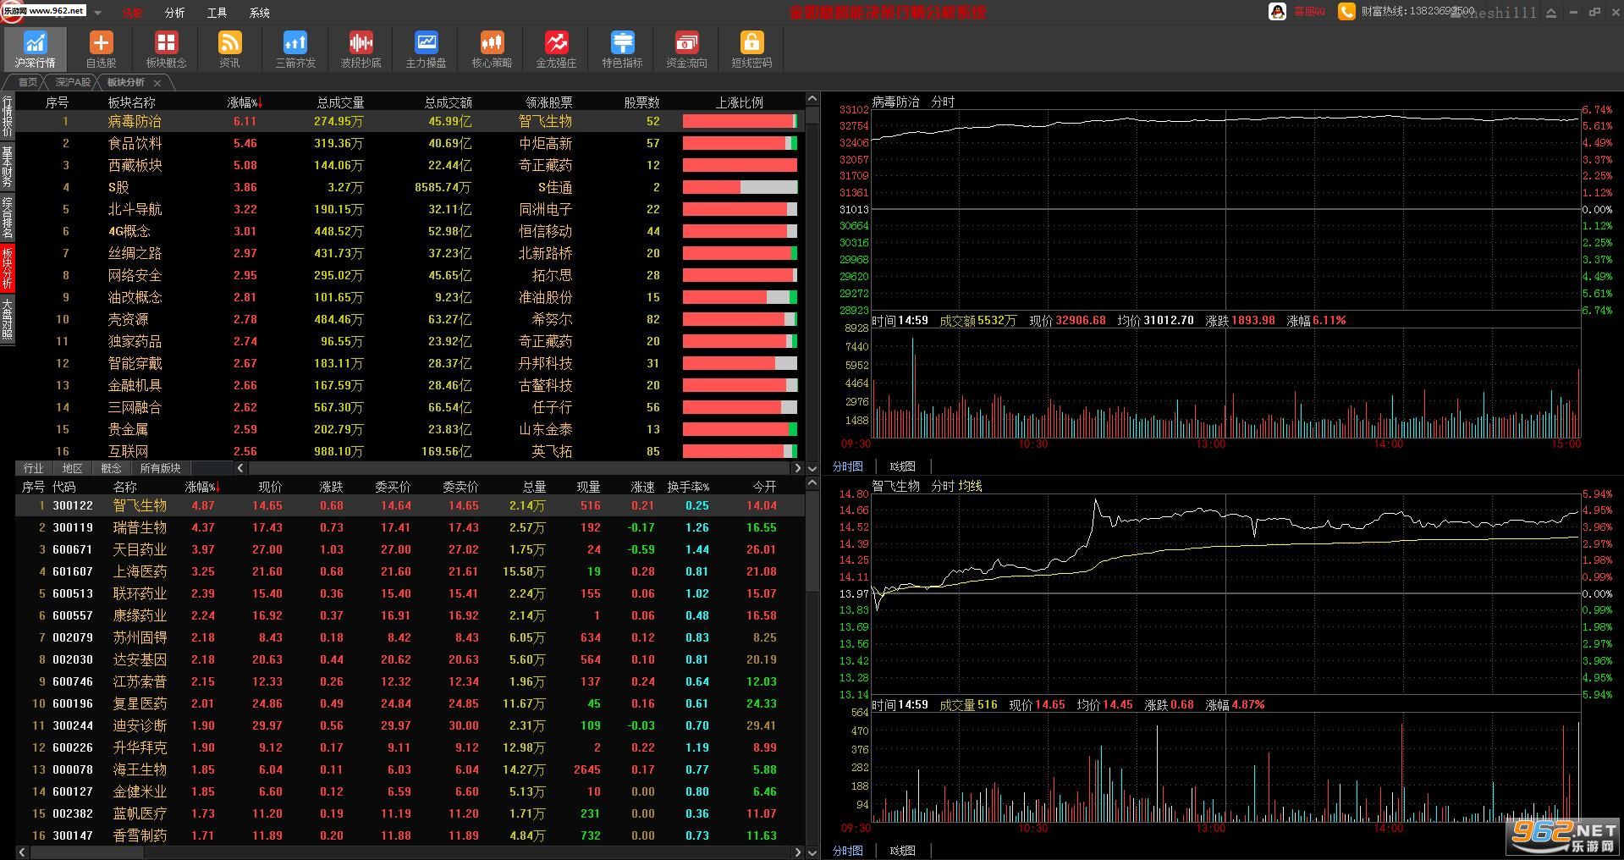This screenshot has width=1624, height=860.
Task: Select the 北斗导航 sector row
Action: click(x=410, y=209)
